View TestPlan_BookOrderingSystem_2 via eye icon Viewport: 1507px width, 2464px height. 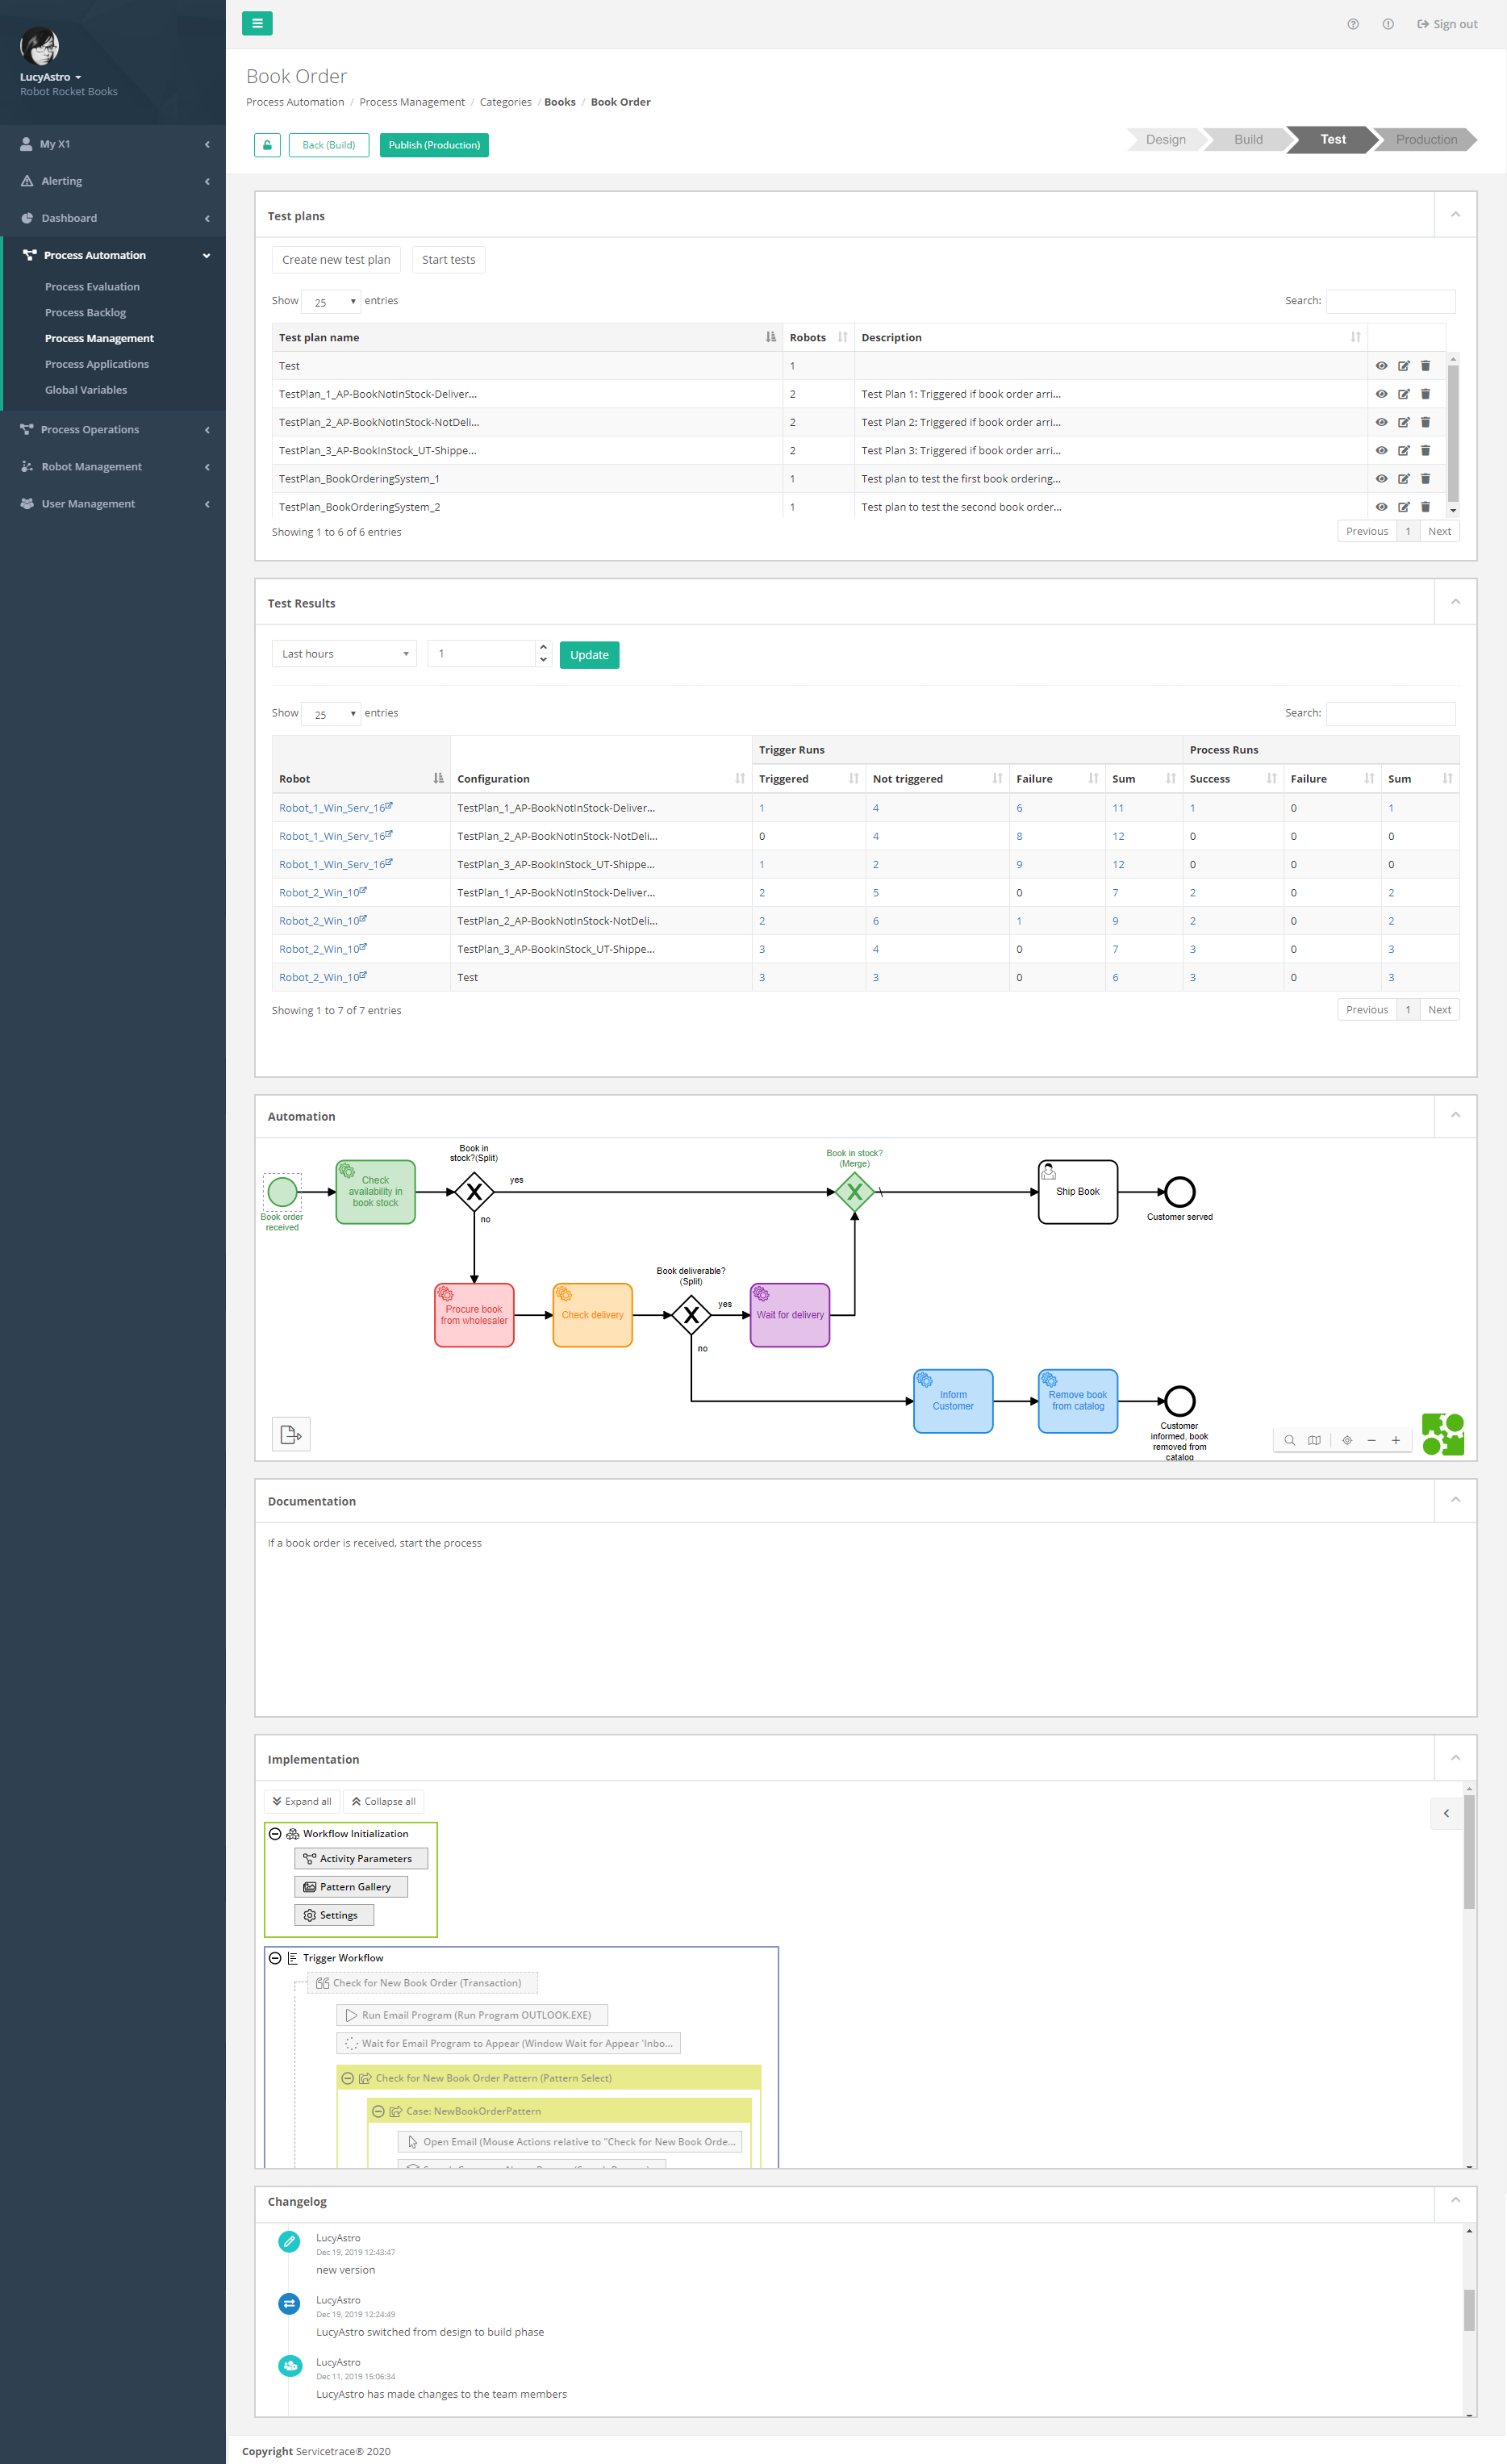(1381, 507)
